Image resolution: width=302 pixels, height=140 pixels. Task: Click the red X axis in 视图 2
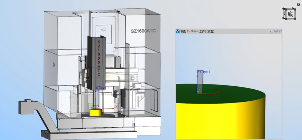tap(207, 94)
